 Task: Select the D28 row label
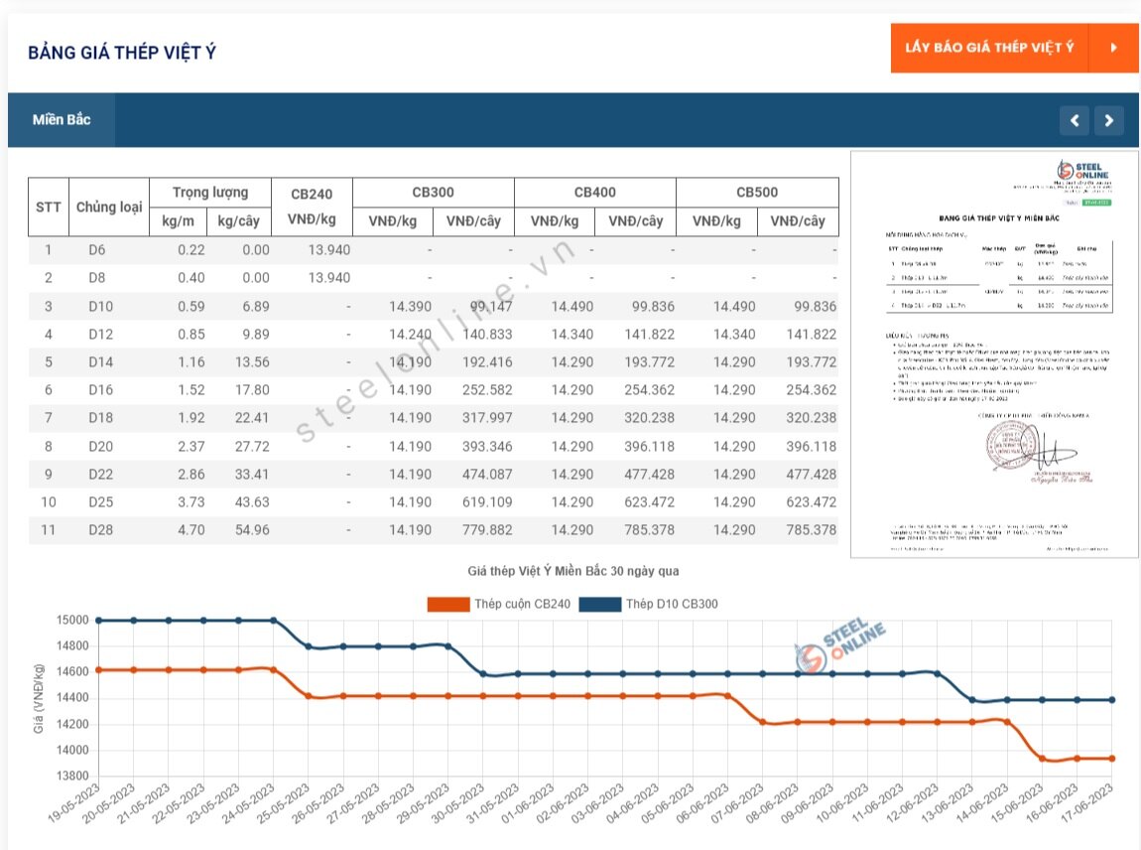click(x=100, y=529)
